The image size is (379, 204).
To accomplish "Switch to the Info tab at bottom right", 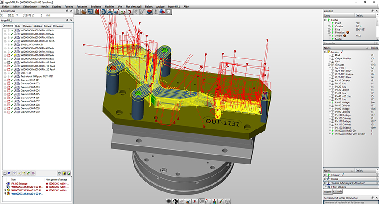I will [340, 191].
